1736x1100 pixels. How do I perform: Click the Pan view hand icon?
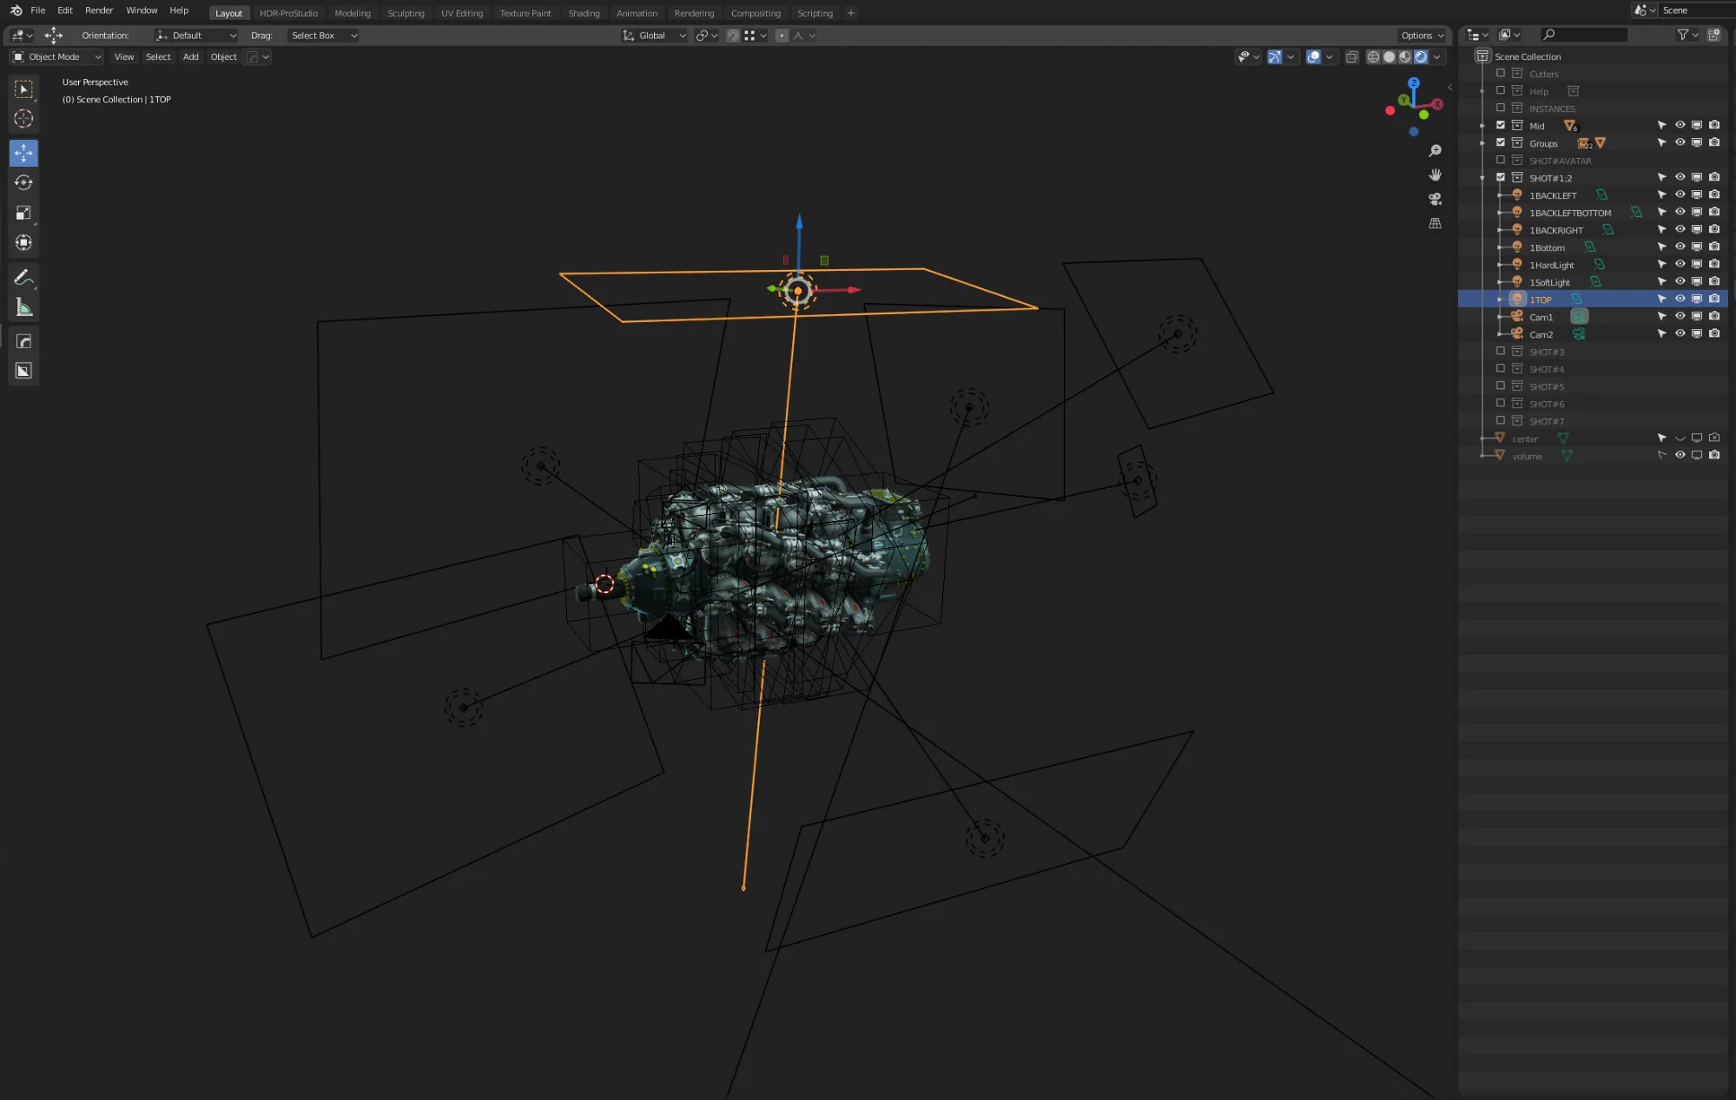(1435, 175)
